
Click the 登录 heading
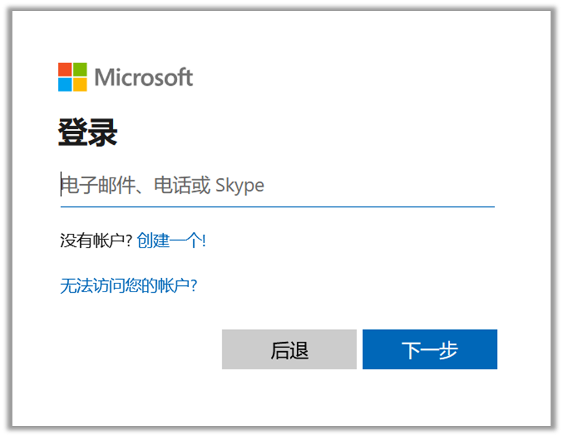pos(88,133)
